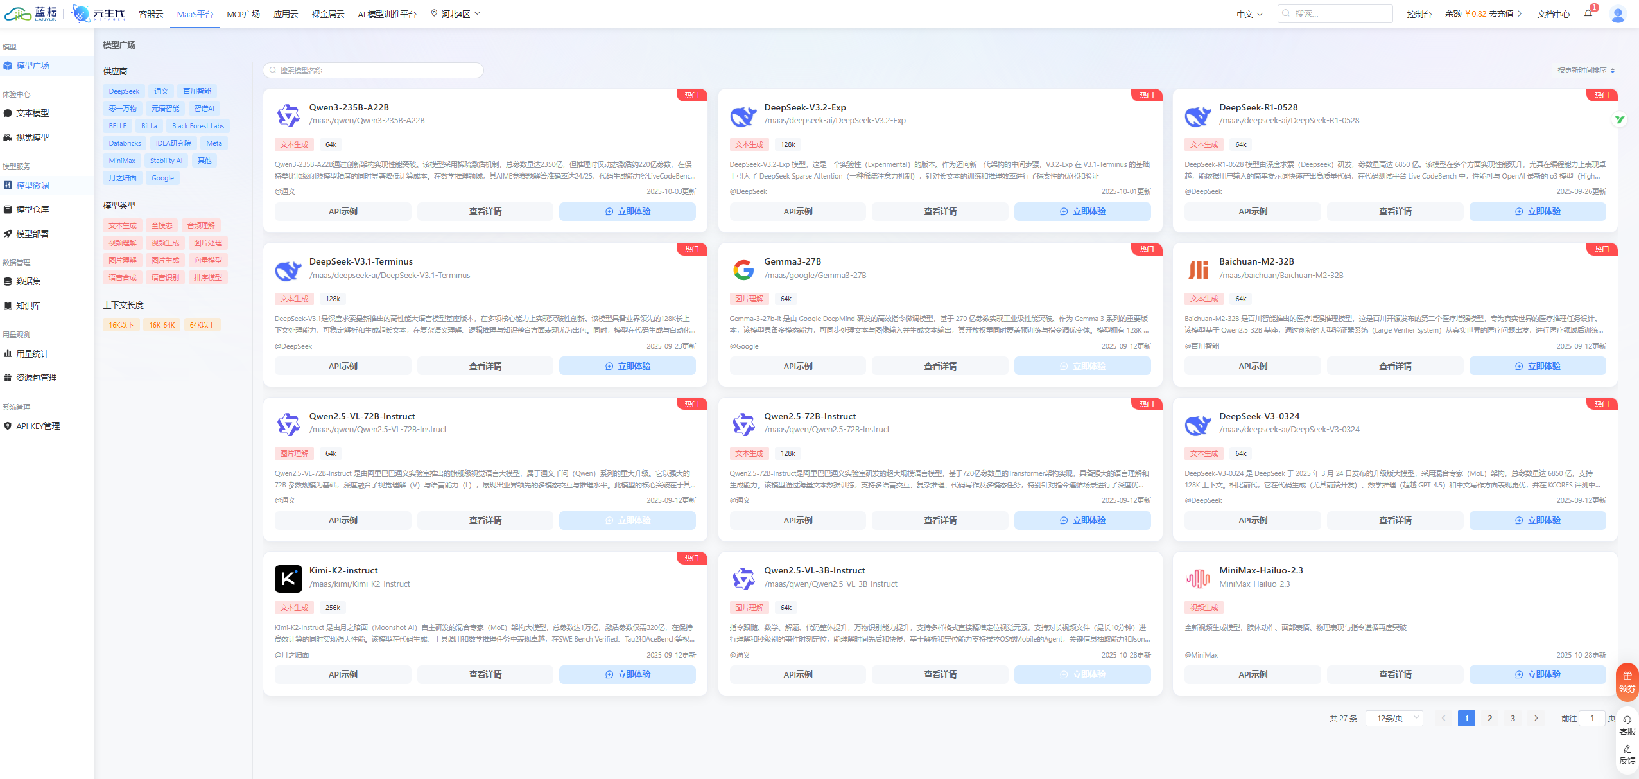Toggle the DeepSeek supplier filter tag
Screen dimensions: 1639x779
124,91
